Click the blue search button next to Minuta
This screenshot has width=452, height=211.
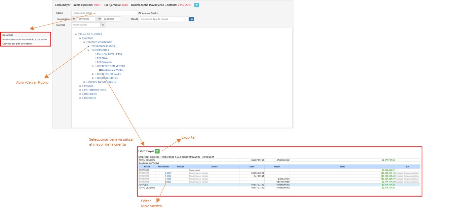(191, 19)
